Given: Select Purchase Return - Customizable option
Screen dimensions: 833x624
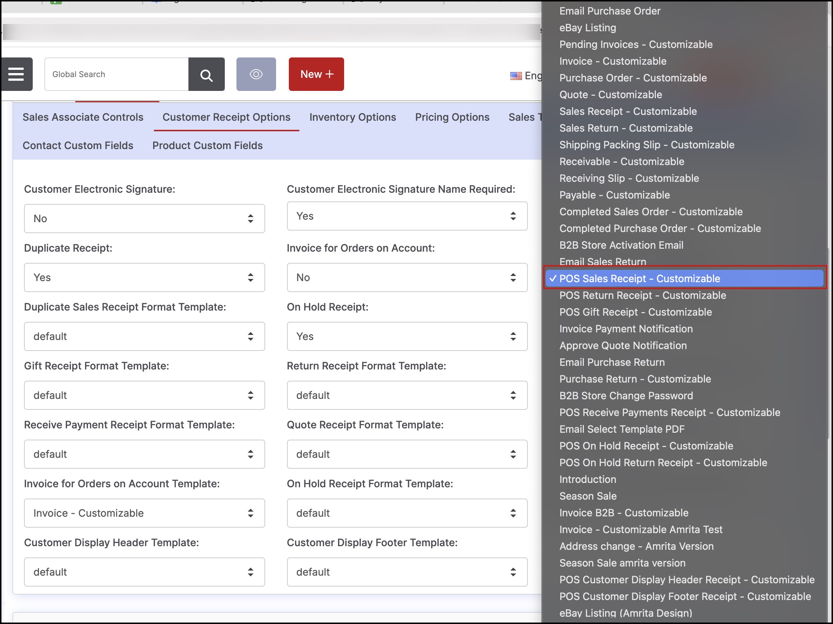Looking at the screenshot, I should 685,379.
